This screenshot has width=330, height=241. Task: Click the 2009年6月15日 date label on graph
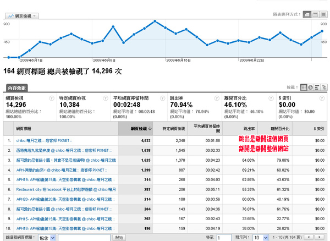pos(178,61)
